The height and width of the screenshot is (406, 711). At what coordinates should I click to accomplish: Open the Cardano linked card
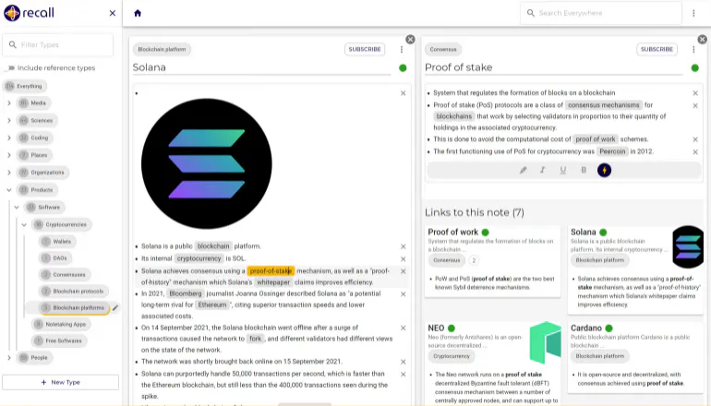635,356
